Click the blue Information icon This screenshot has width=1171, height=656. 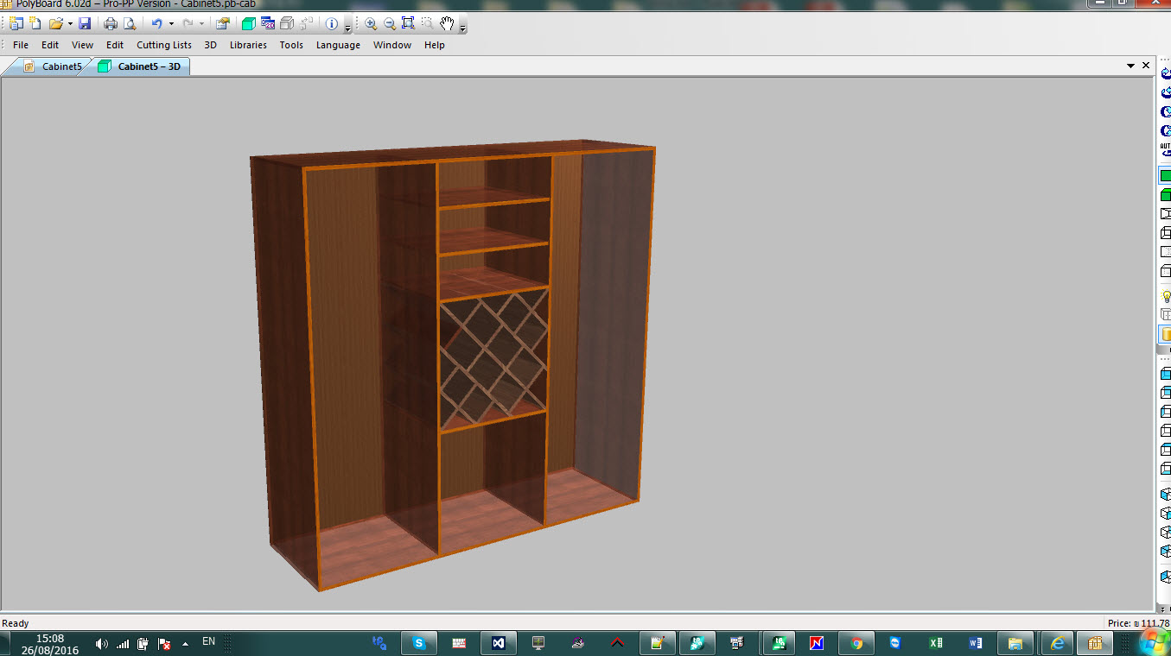[331, 23]
